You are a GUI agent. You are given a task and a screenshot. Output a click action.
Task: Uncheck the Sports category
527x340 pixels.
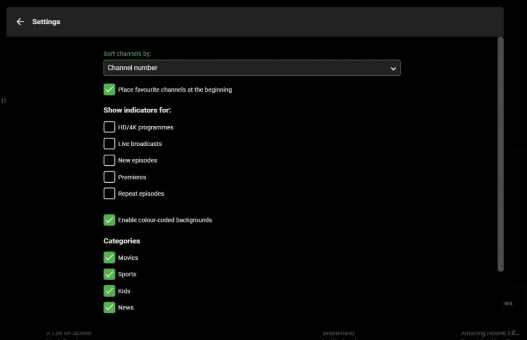[x=109, y=274]
